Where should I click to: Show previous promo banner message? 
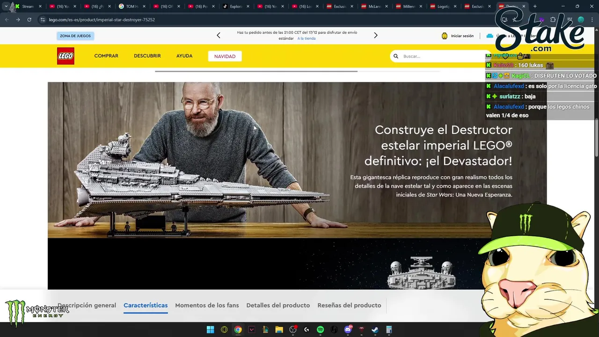tap(219, 35)
